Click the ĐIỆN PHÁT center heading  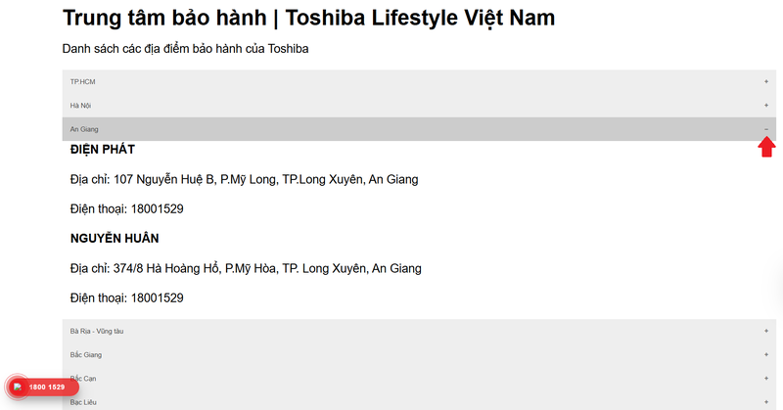[103, 150]
